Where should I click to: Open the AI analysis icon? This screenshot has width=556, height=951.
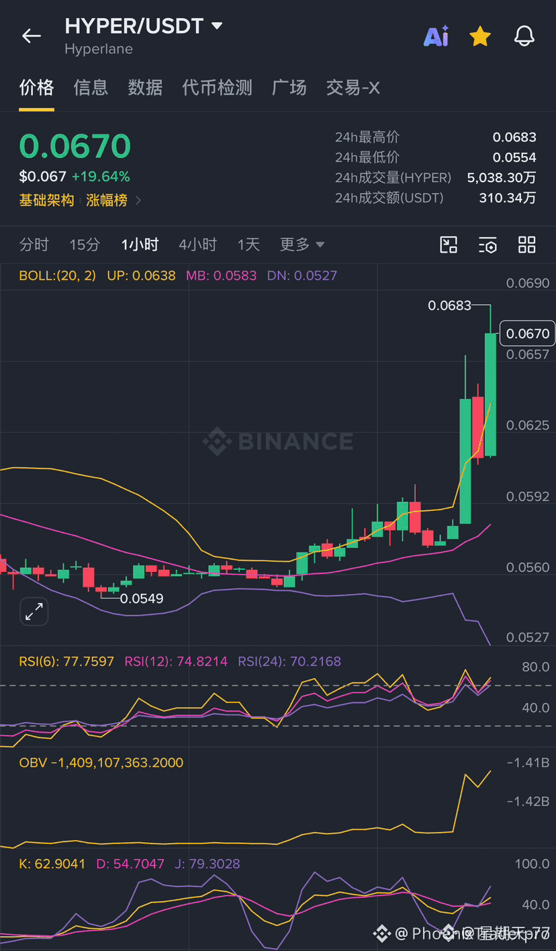(436, 36)
